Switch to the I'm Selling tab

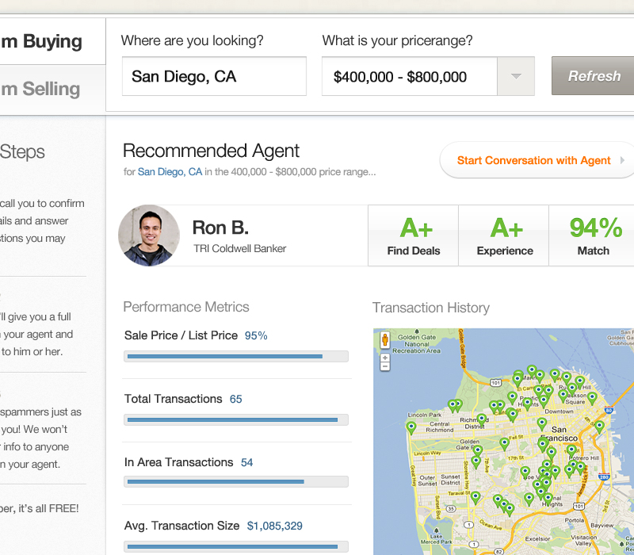[52, 90]
